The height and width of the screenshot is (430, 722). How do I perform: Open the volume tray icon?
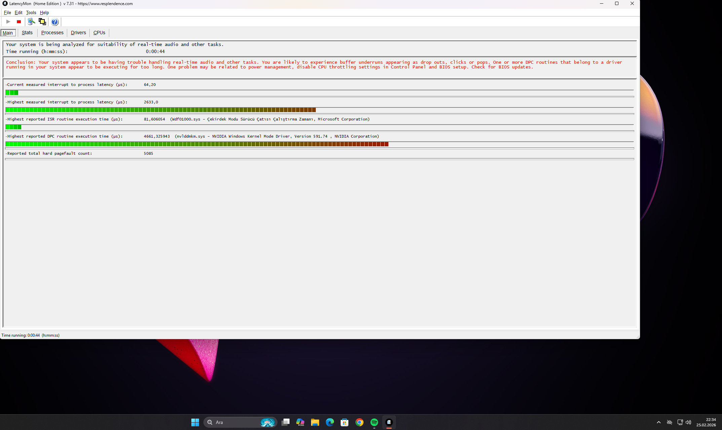click(688, 422)
